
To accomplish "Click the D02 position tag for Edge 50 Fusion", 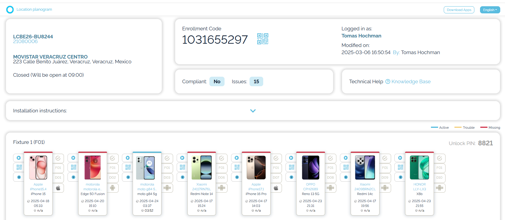I will pyautogui.click(x=113, y=177).
